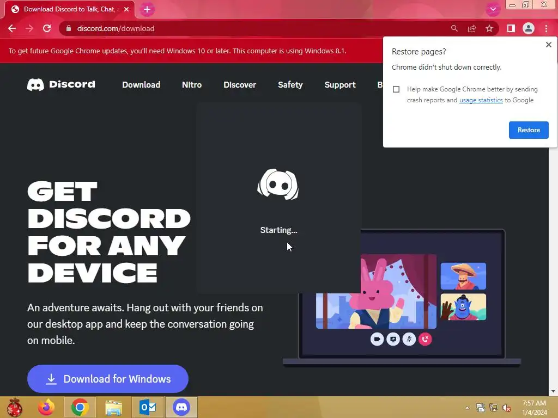Open the Action Center flag tray icon

click(x=481, y=408)
